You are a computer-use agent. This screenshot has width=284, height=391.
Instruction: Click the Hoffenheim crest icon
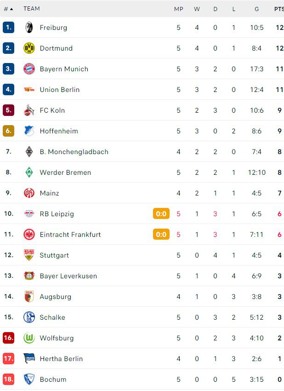click(x=29, y=131)
